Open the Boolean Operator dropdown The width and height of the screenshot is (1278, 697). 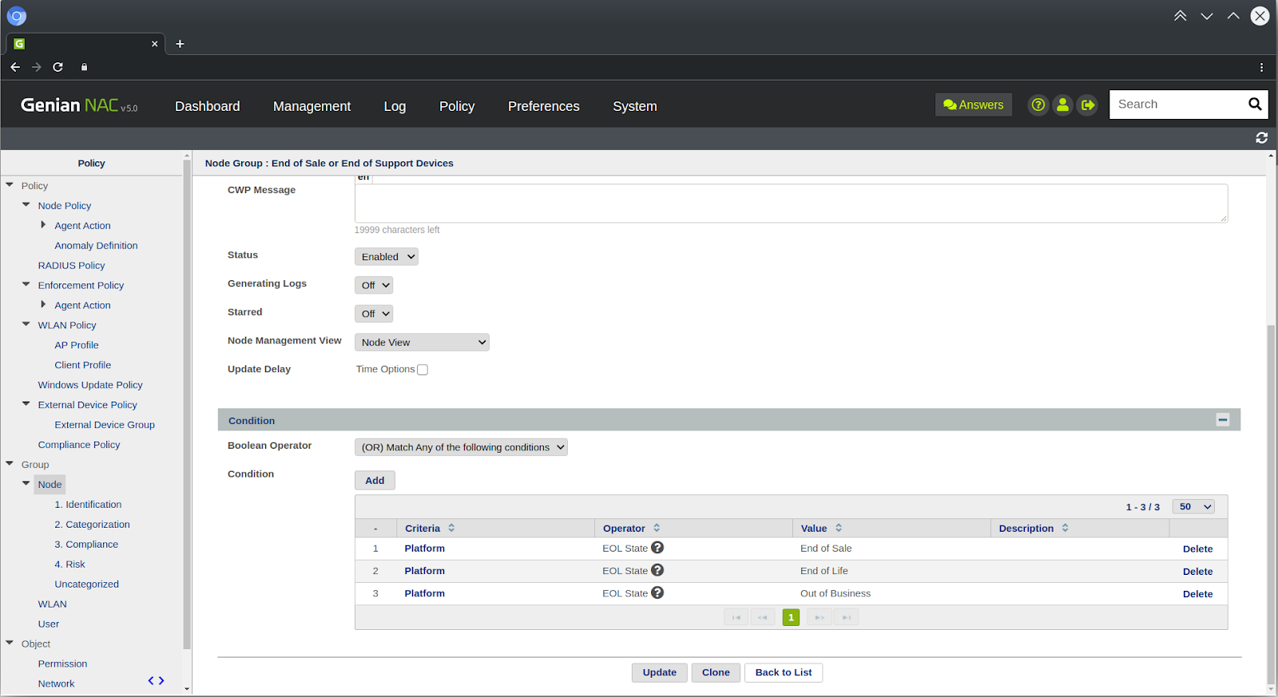(461, 447)
